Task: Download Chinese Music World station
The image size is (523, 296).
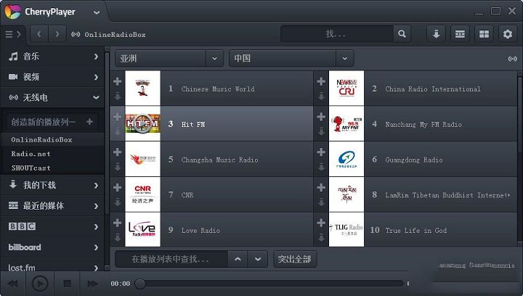Action: pyautogui.click(x=117, y=96)
